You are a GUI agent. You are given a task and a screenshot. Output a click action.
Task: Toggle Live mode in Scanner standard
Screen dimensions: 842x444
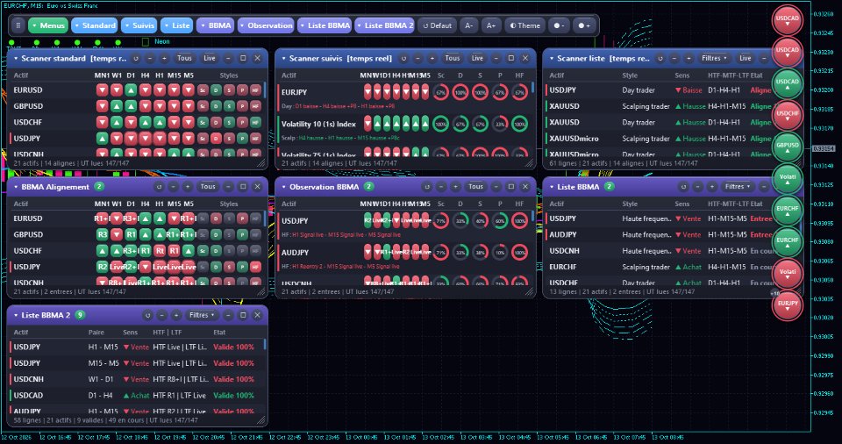210,58
